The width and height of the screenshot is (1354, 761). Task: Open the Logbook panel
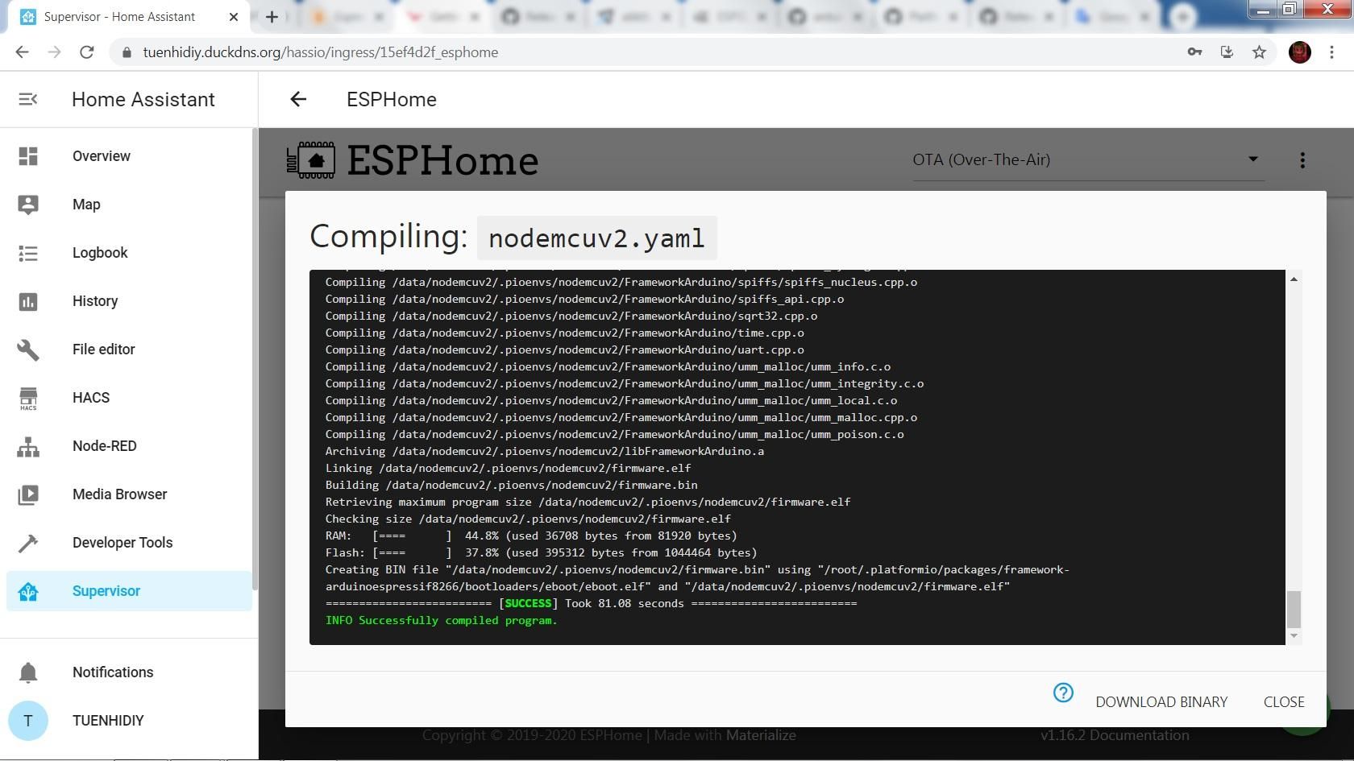click(99, 253)
